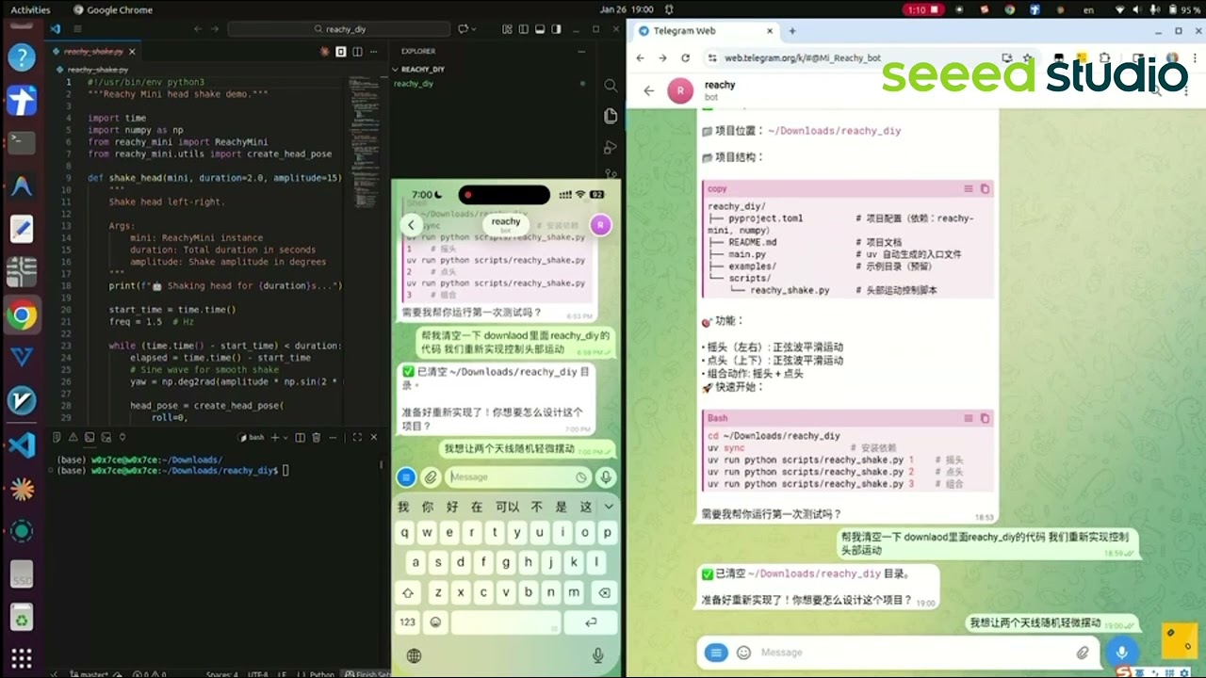Tap the phone keyboard emoji key
Viewport: 1206px width, 678px height.
pyautogui.click(x=435, y=622)
